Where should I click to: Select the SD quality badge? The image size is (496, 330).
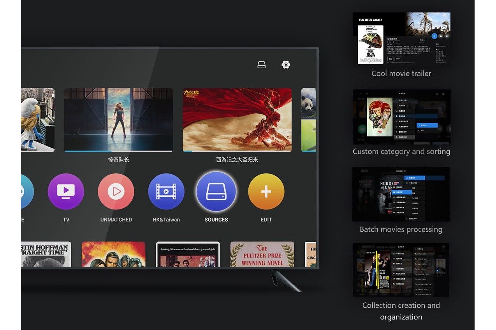[390, 59]
